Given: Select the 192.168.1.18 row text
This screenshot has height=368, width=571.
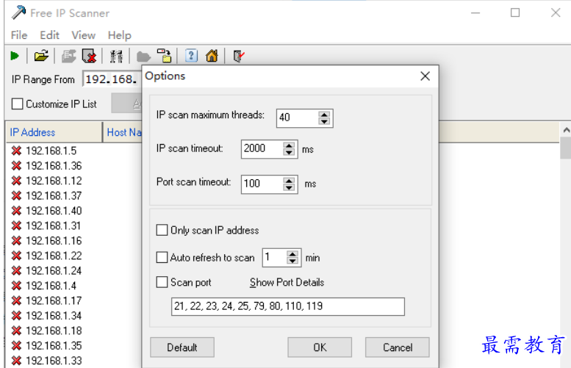Looking at the screenshot, I should (54, 331).
